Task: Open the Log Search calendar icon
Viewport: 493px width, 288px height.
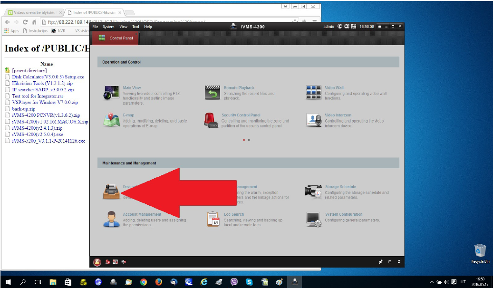Action: point(213,219)
